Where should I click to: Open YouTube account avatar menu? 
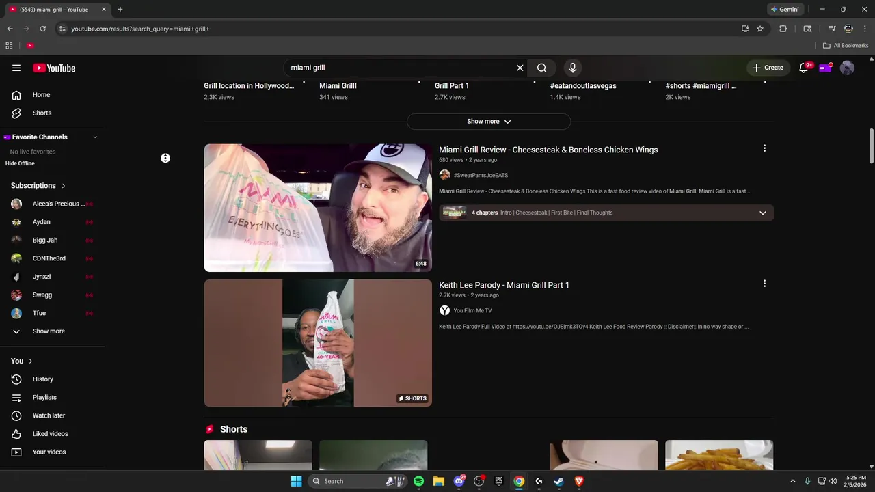pos(847,68)
